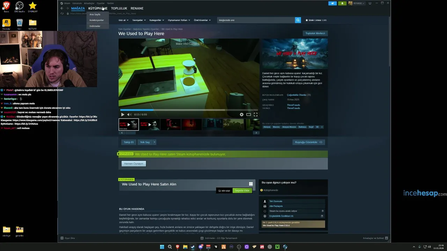Click the Topluluk Merkezi button

click(315, 33)
